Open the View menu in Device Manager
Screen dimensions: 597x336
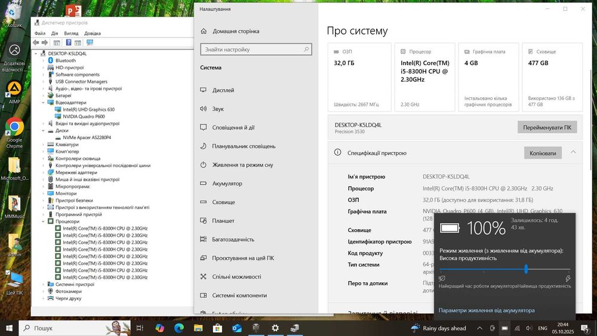pos(71,33)
